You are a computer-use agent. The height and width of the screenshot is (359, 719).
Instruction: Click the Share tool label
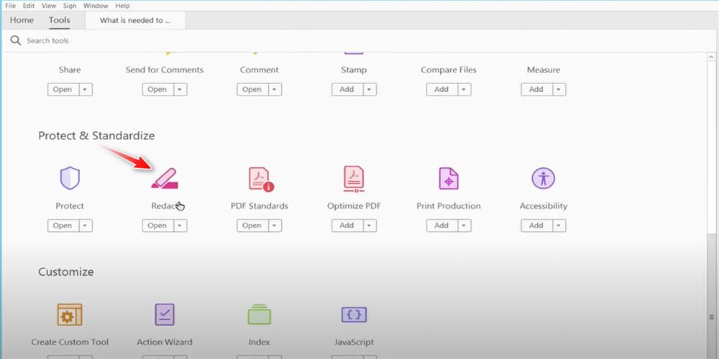tap(70, 70)
